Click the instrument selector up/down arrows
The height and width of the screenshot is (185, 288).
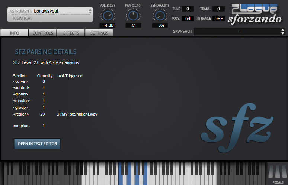click(x=90, y=11)
